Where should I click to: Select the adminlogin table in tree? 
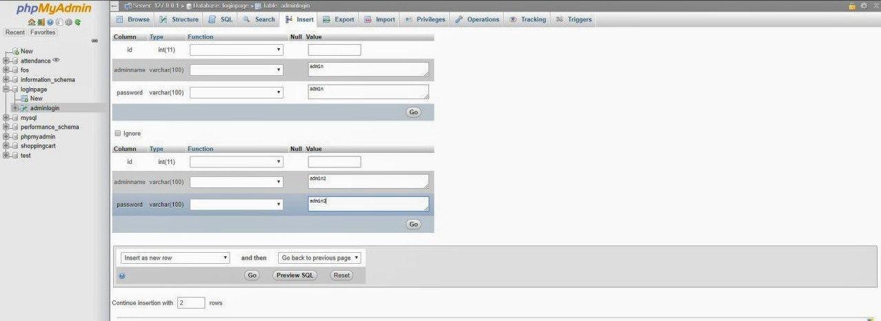click(x=45, y=108)
